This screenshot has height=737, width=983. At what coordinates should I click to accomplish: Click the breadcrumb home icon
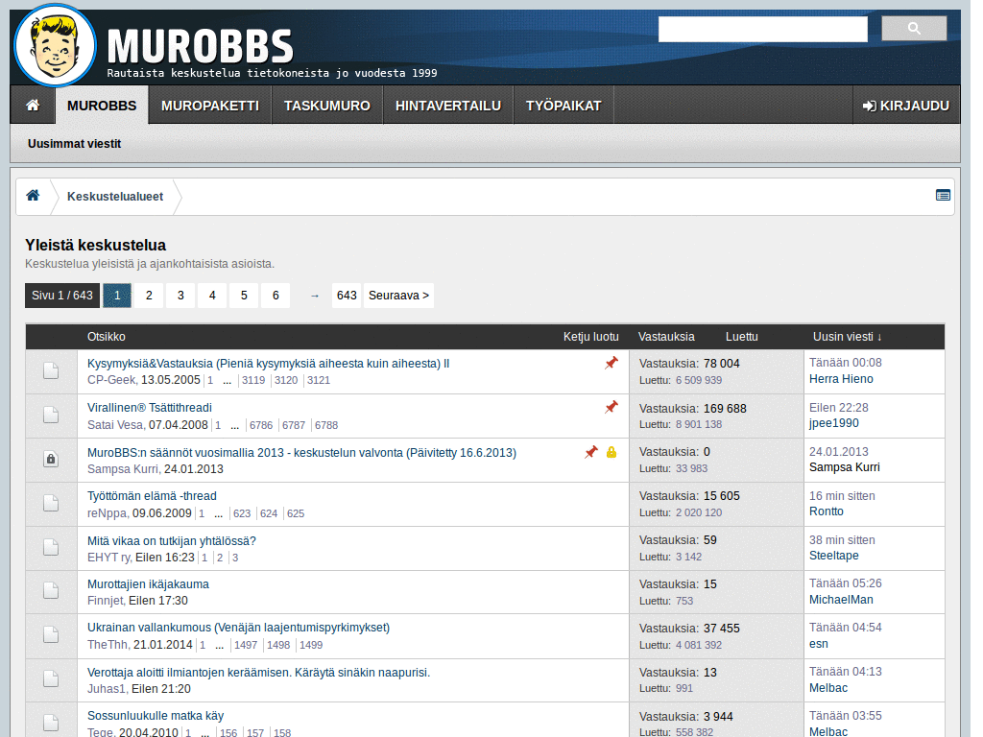tap(35, 196)
